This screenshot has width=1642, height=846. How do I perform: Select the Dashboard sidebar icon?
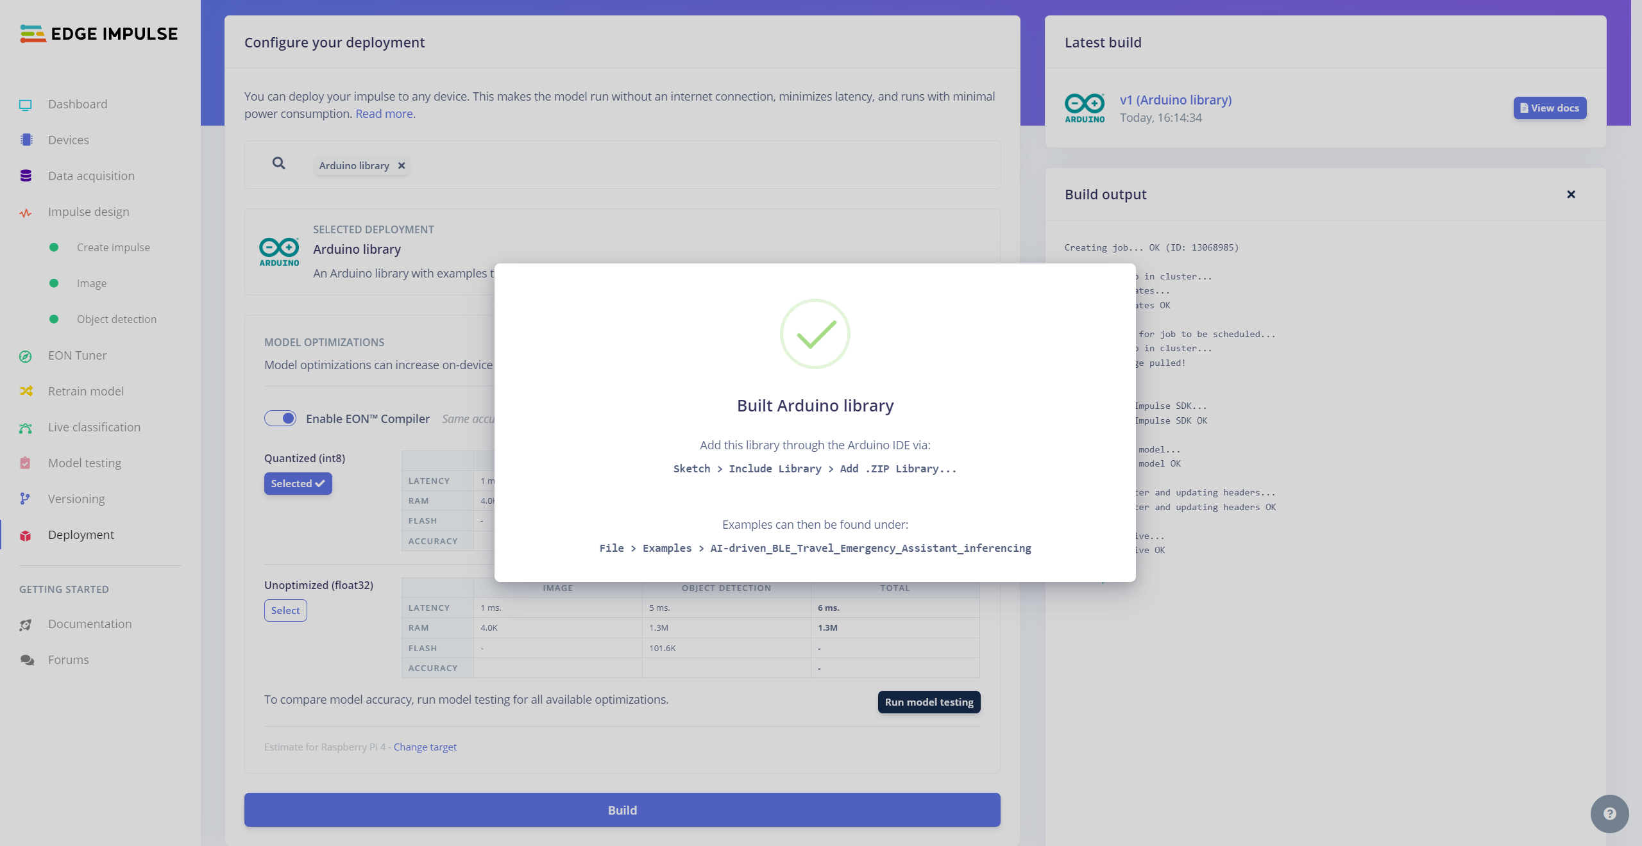pos(25,104)
